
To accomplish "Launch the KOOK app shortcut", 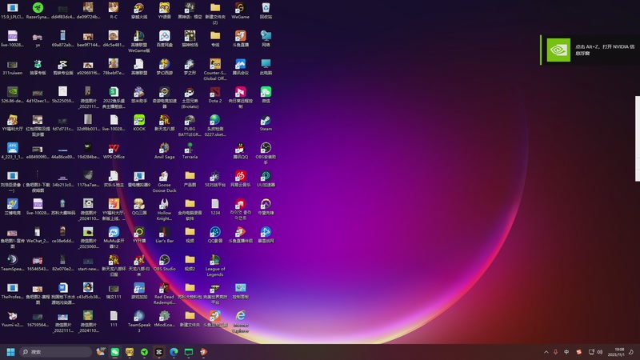I will click(x=139, y=123).
